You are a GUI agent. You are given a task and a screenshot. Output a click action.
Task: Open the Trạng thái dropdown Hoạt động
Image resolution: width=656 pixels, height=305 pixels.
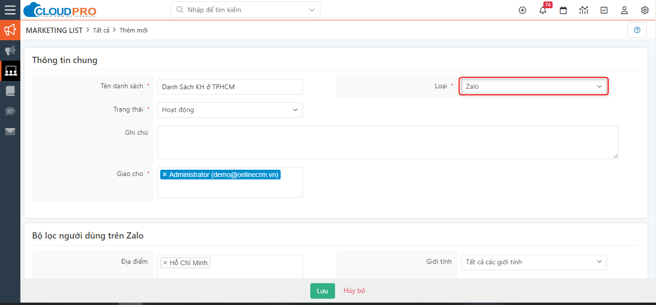pos(230,110)
